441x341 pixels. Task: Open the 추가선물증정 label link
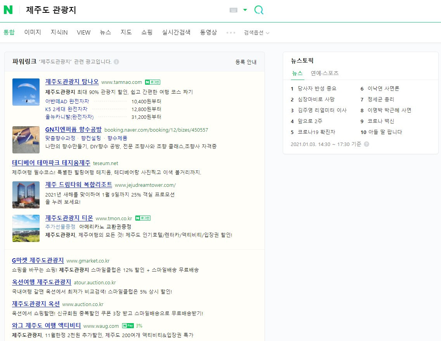click(x=60, y=227)
